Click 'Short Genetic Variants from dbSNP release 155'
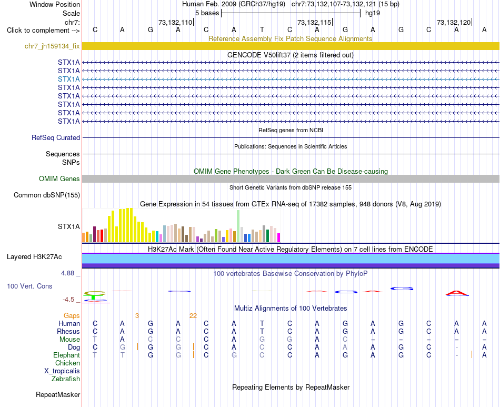The height and width of the screenshot is (407, 500). click(x=291, y=187)
